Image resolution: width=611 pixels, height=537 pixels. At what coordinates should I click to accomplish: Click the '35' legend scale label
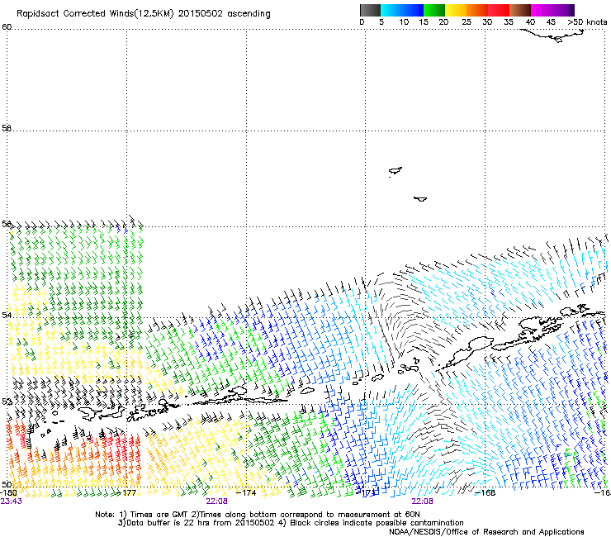coord(509,21)
